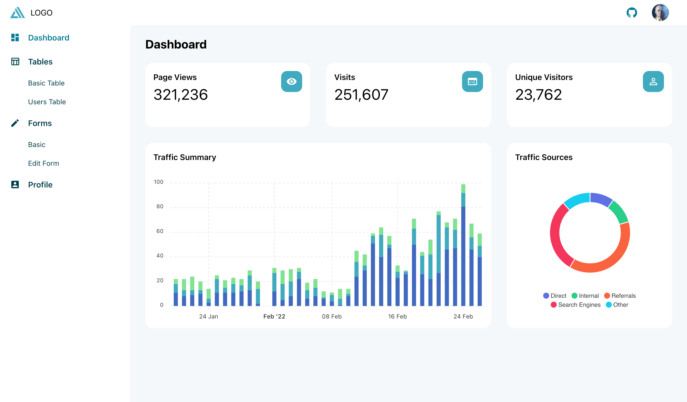
Task: Open the GitHub icon link
Action: 631,12
